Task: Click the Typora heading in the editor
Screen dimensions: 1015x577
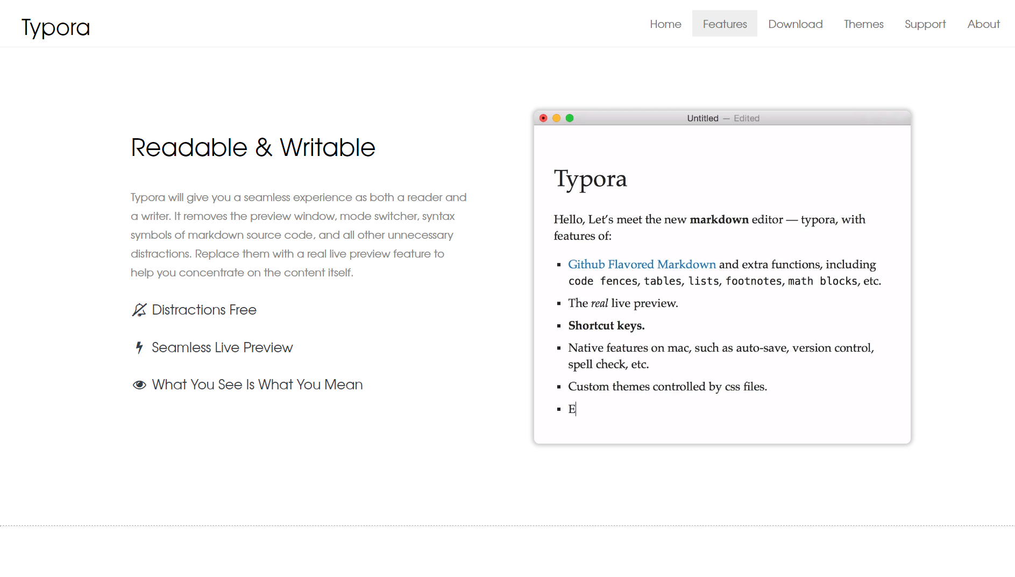Action: [x=590, y=179]
